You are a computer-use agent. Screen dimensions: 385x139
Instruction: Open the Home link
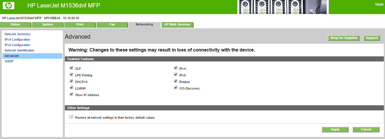(379, 4)
